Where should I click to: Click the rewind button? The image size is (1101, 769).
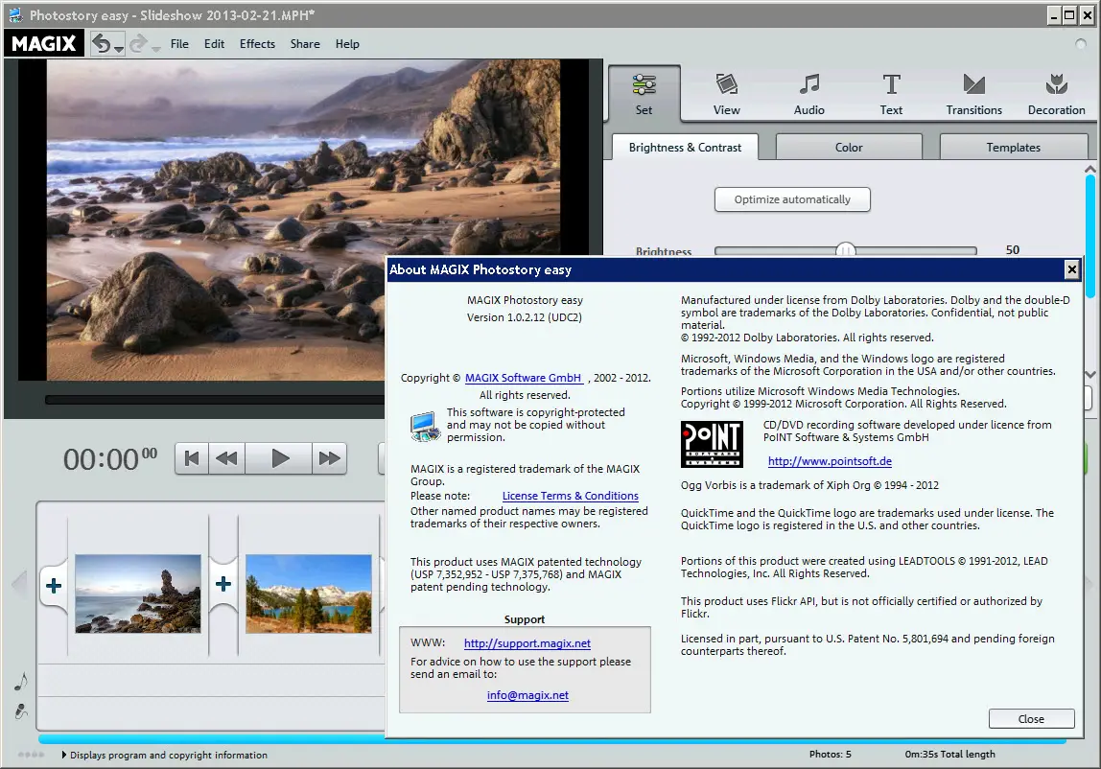pos(226,458)
